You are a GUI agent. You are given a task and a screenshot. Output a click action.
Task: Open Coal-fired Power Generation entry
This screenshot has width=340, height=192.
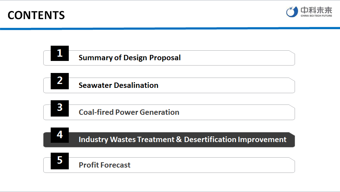click(129, 112)
